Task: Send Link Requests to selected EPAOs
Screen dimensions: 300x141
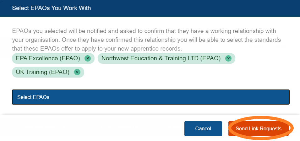Action: tap(258, 128)
